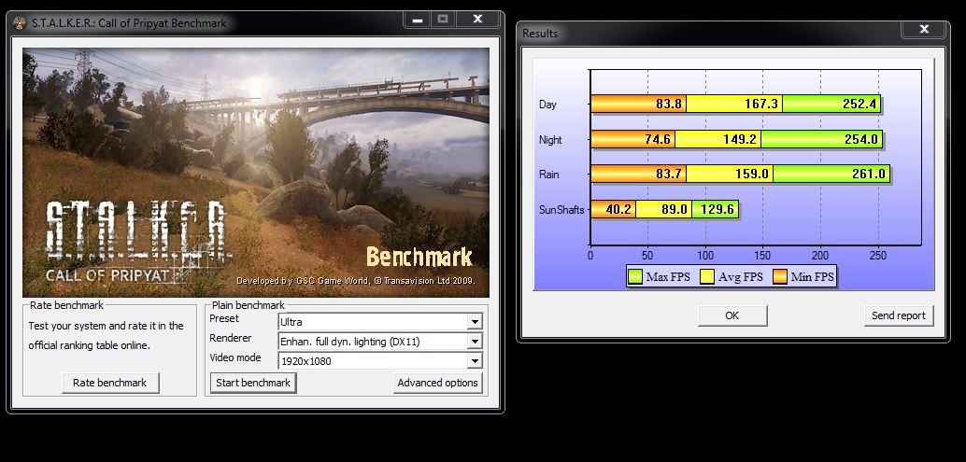
Task: Click the Night max FPS value 254.0
Action: 860,140
